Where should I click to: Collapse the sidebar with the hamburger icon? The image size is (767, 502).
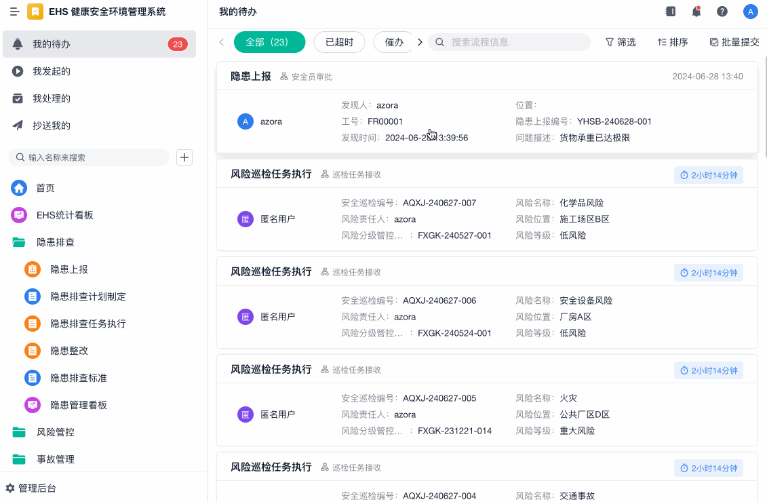(x=15, y=12)
